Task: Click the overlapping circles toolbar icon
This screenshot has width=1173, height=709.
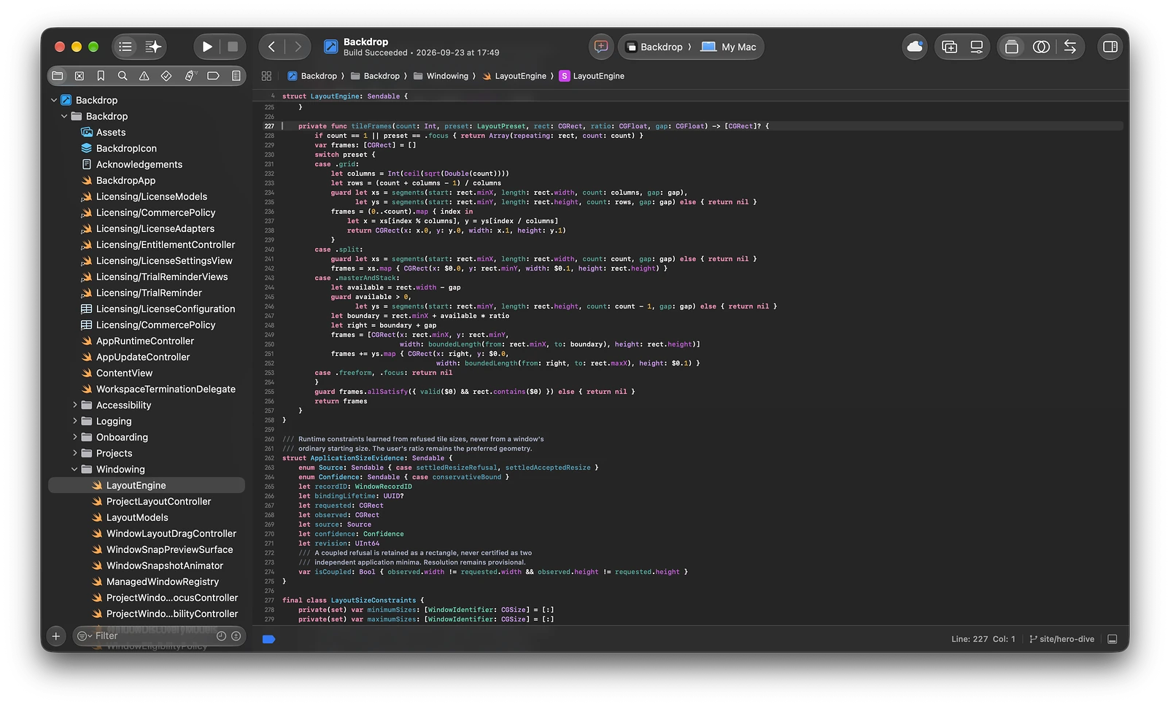Action: pyautogui.click(x=1041, y=47)
